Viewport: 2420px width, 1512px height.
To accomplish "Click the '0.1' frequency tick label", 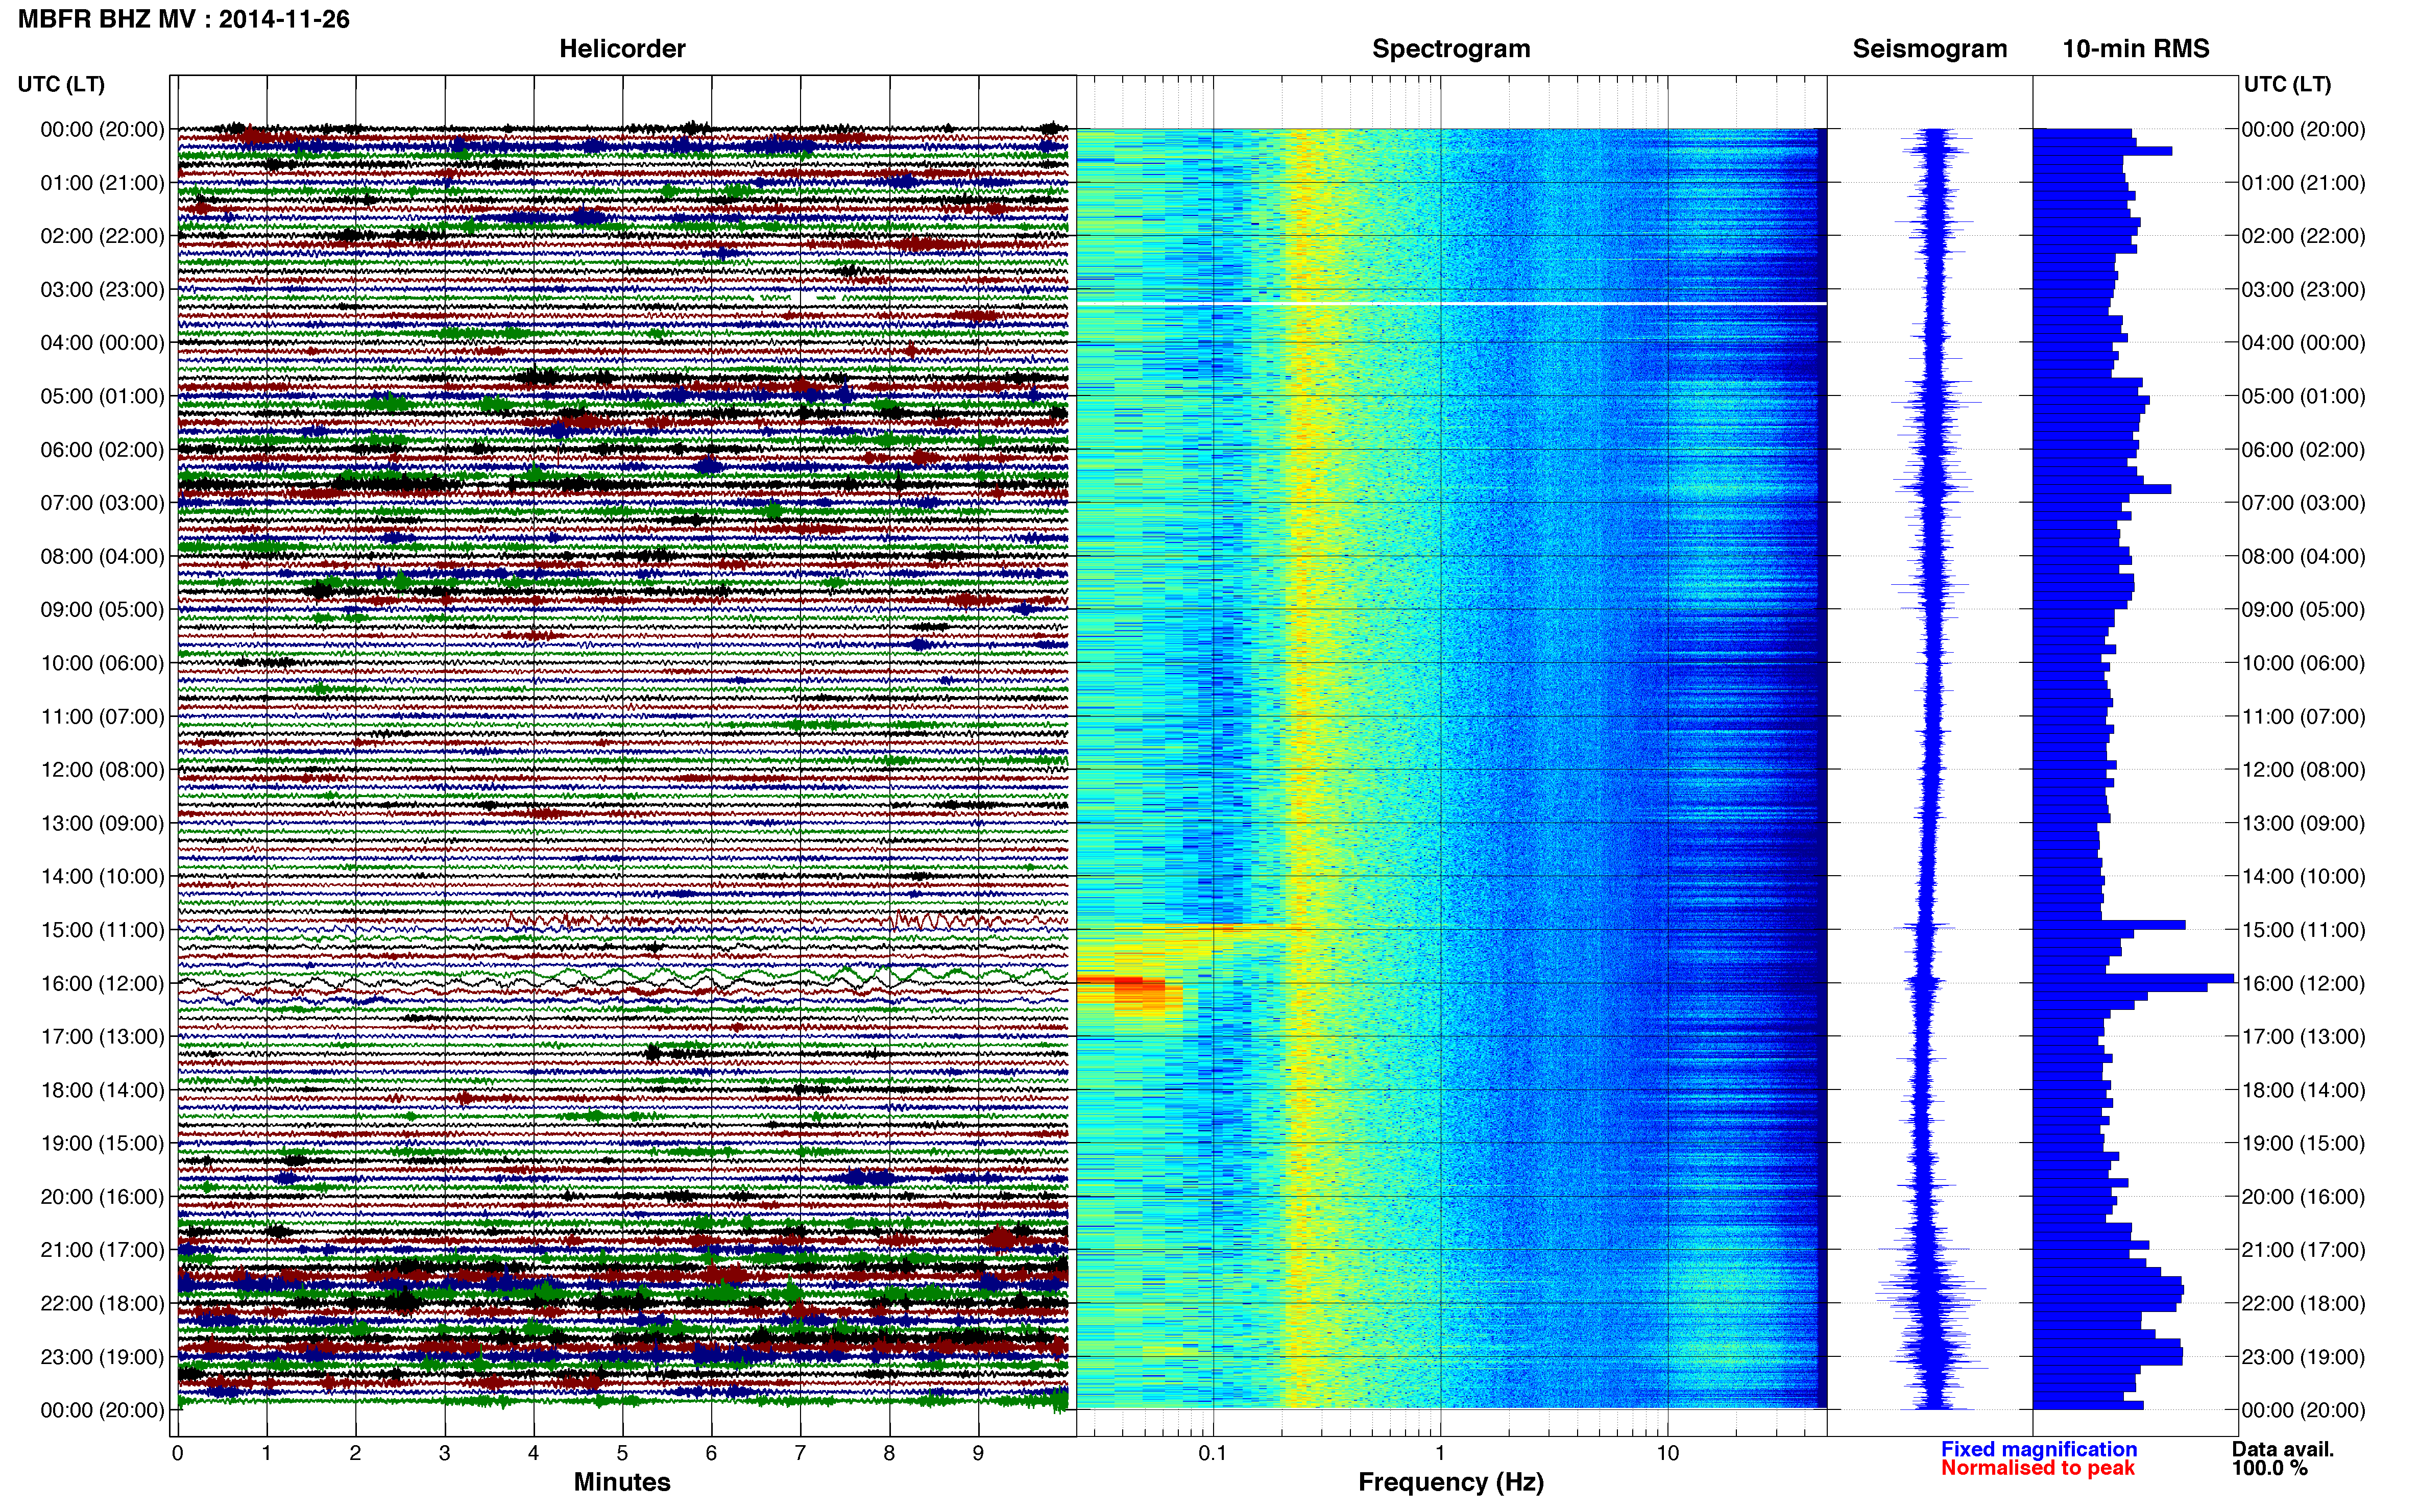I will coord(1213,1453).
